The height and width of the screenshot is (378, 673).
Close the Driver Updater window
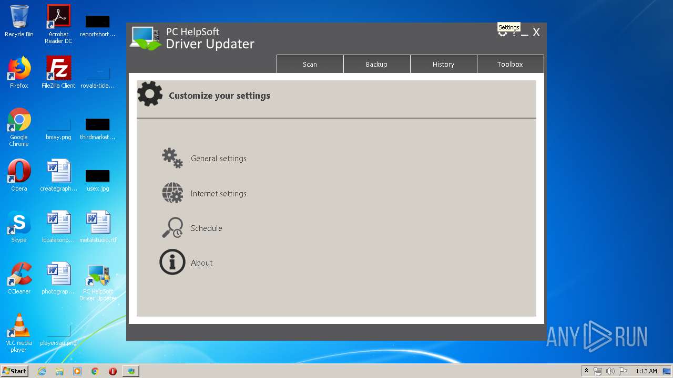(536, 33)
